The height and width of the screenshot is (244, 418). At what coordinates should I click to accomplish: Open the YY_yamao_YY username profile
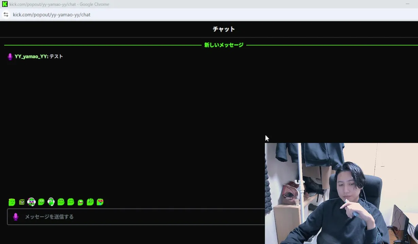[x=31, y=57]
